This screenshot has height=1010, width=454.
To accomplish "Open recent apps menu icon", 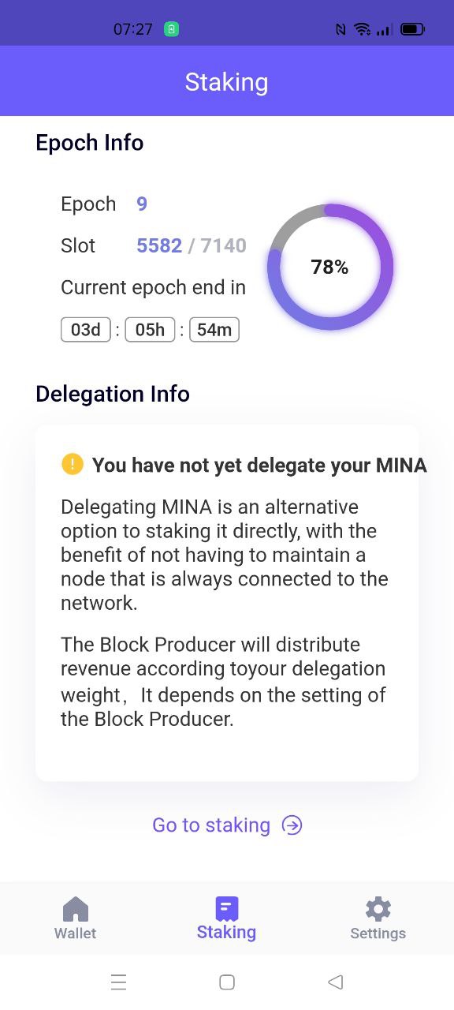I will [119, 982].
